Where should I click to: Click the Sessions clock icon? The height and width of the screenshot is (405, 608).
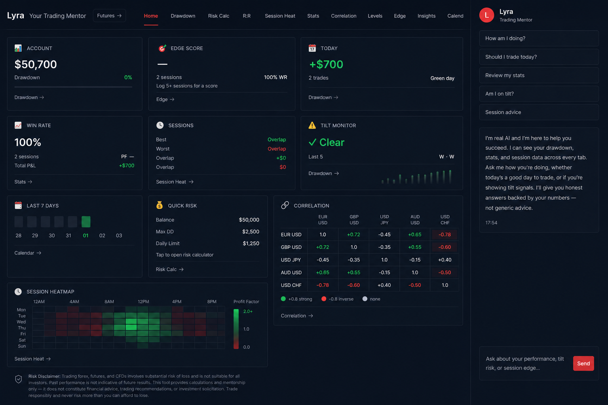pos(160,125)
